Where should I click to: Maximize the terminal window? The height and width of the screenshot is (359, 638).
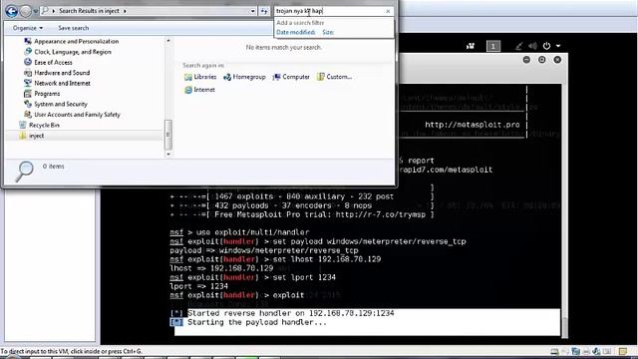(542, 60)
